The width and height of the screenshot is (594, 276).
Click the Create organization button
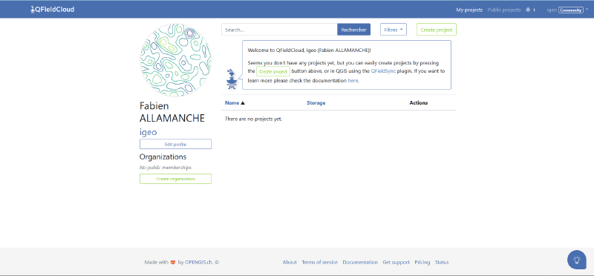(175, 179)
